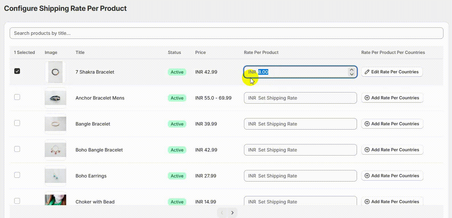
Task: Click Choker with Bead shipping rate field
Action: coord(300,201)
